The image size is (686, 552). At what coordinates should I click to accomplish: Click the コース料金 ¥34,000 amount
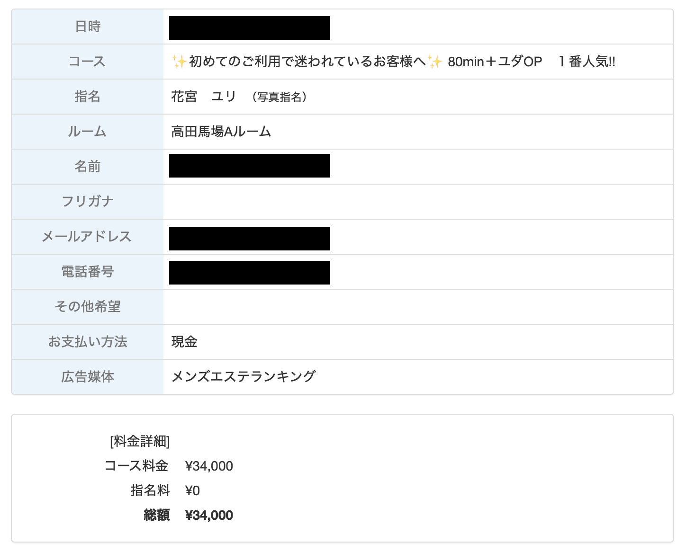209,466
